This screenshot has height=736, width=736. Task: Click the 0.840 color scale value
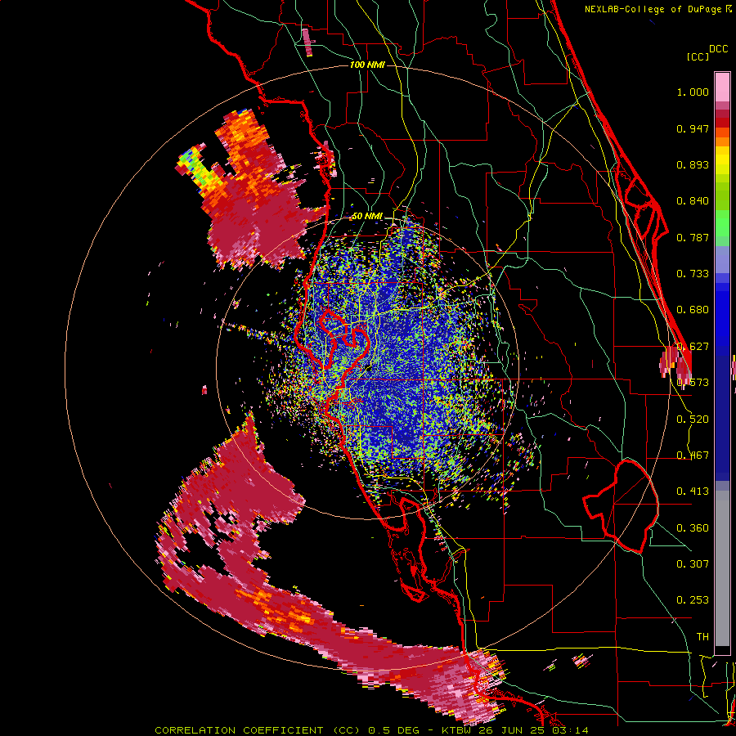tap(693, 201)
